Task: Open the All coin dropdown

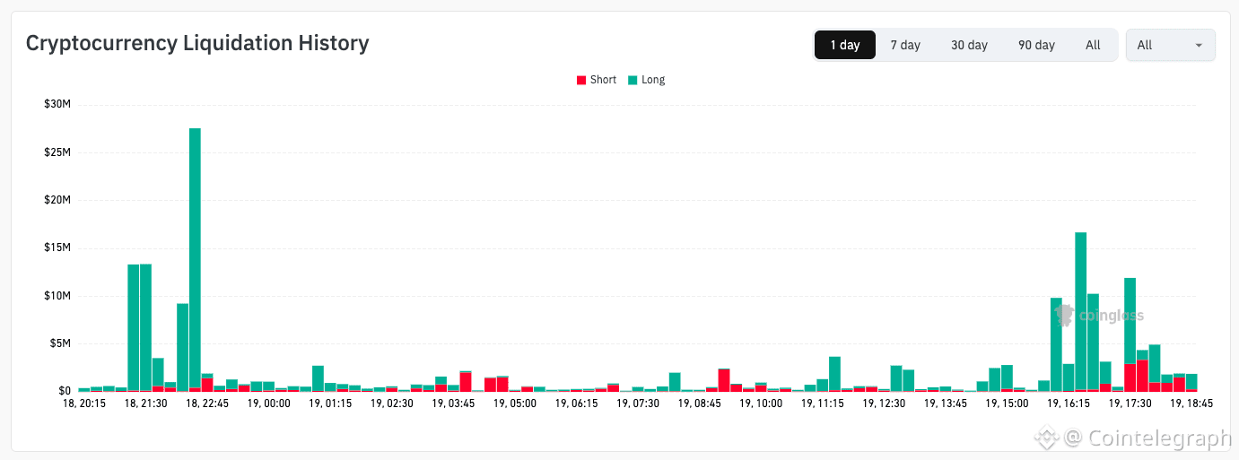Action: [1171, 45]
